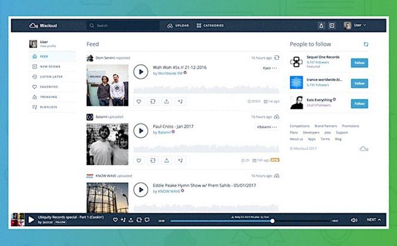
Task: Select Feed in the sidebar
Action: [52, 56]
